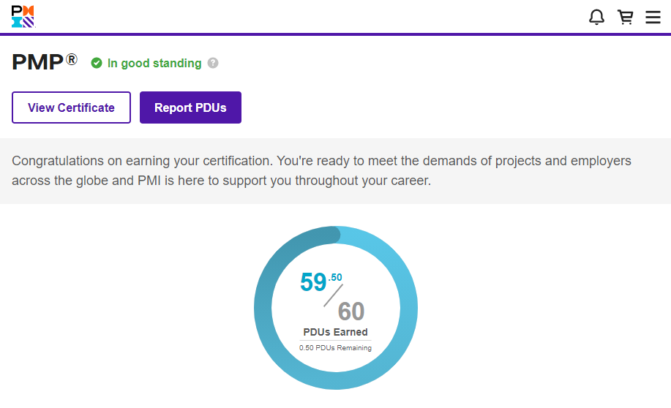Click the View Certificate button
Image resolution: width=671 pixels, height=408 pixels.
[x=71, y=107]
